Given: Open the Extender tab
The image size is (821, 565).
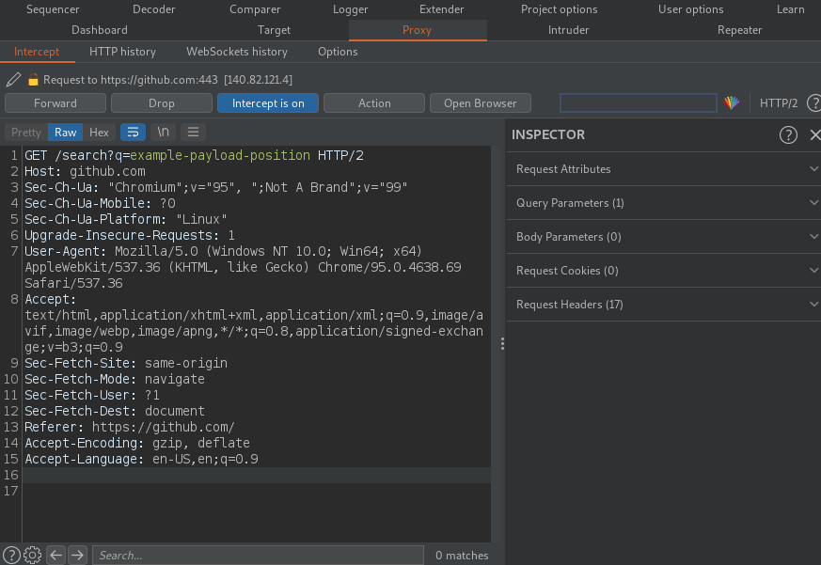Looking at the screenshot, I should [441, 9].
